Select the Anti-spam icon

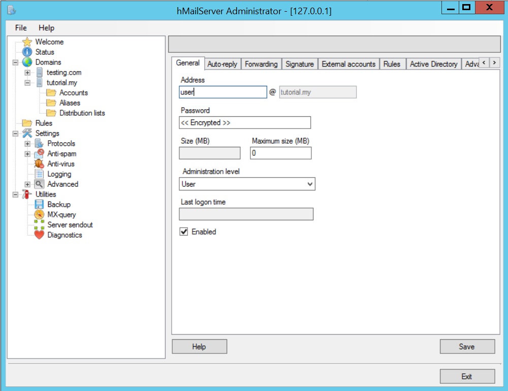point(39,153)
